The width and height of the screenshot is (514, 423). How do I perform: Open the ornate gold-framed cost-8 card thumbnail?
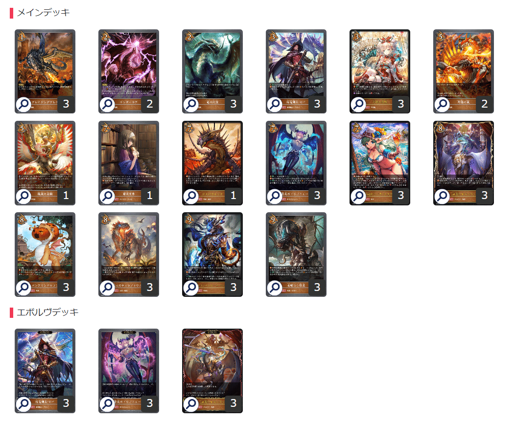pyautogui.click(x=464, y=163)
